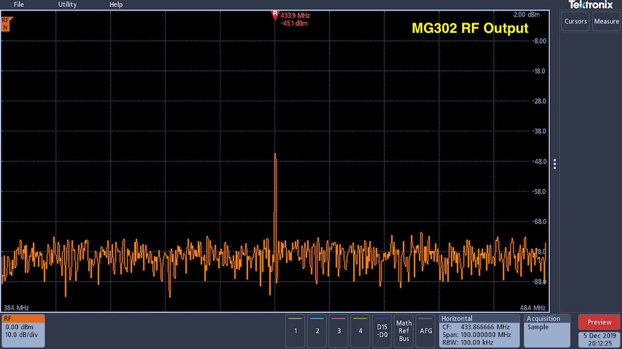Turn on channel 2
Screen dimensions: 622x349
tap(317, 330)
